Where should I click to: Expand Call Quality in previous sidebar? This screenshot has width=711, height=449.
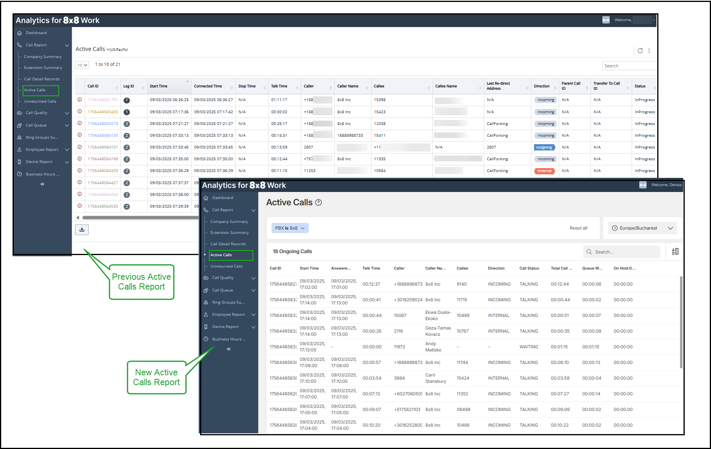(x=67, y=113)
